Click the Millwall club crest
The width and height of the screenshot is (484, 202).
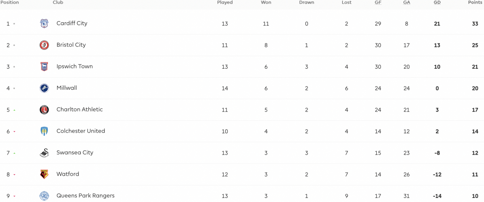click(44, 88)
